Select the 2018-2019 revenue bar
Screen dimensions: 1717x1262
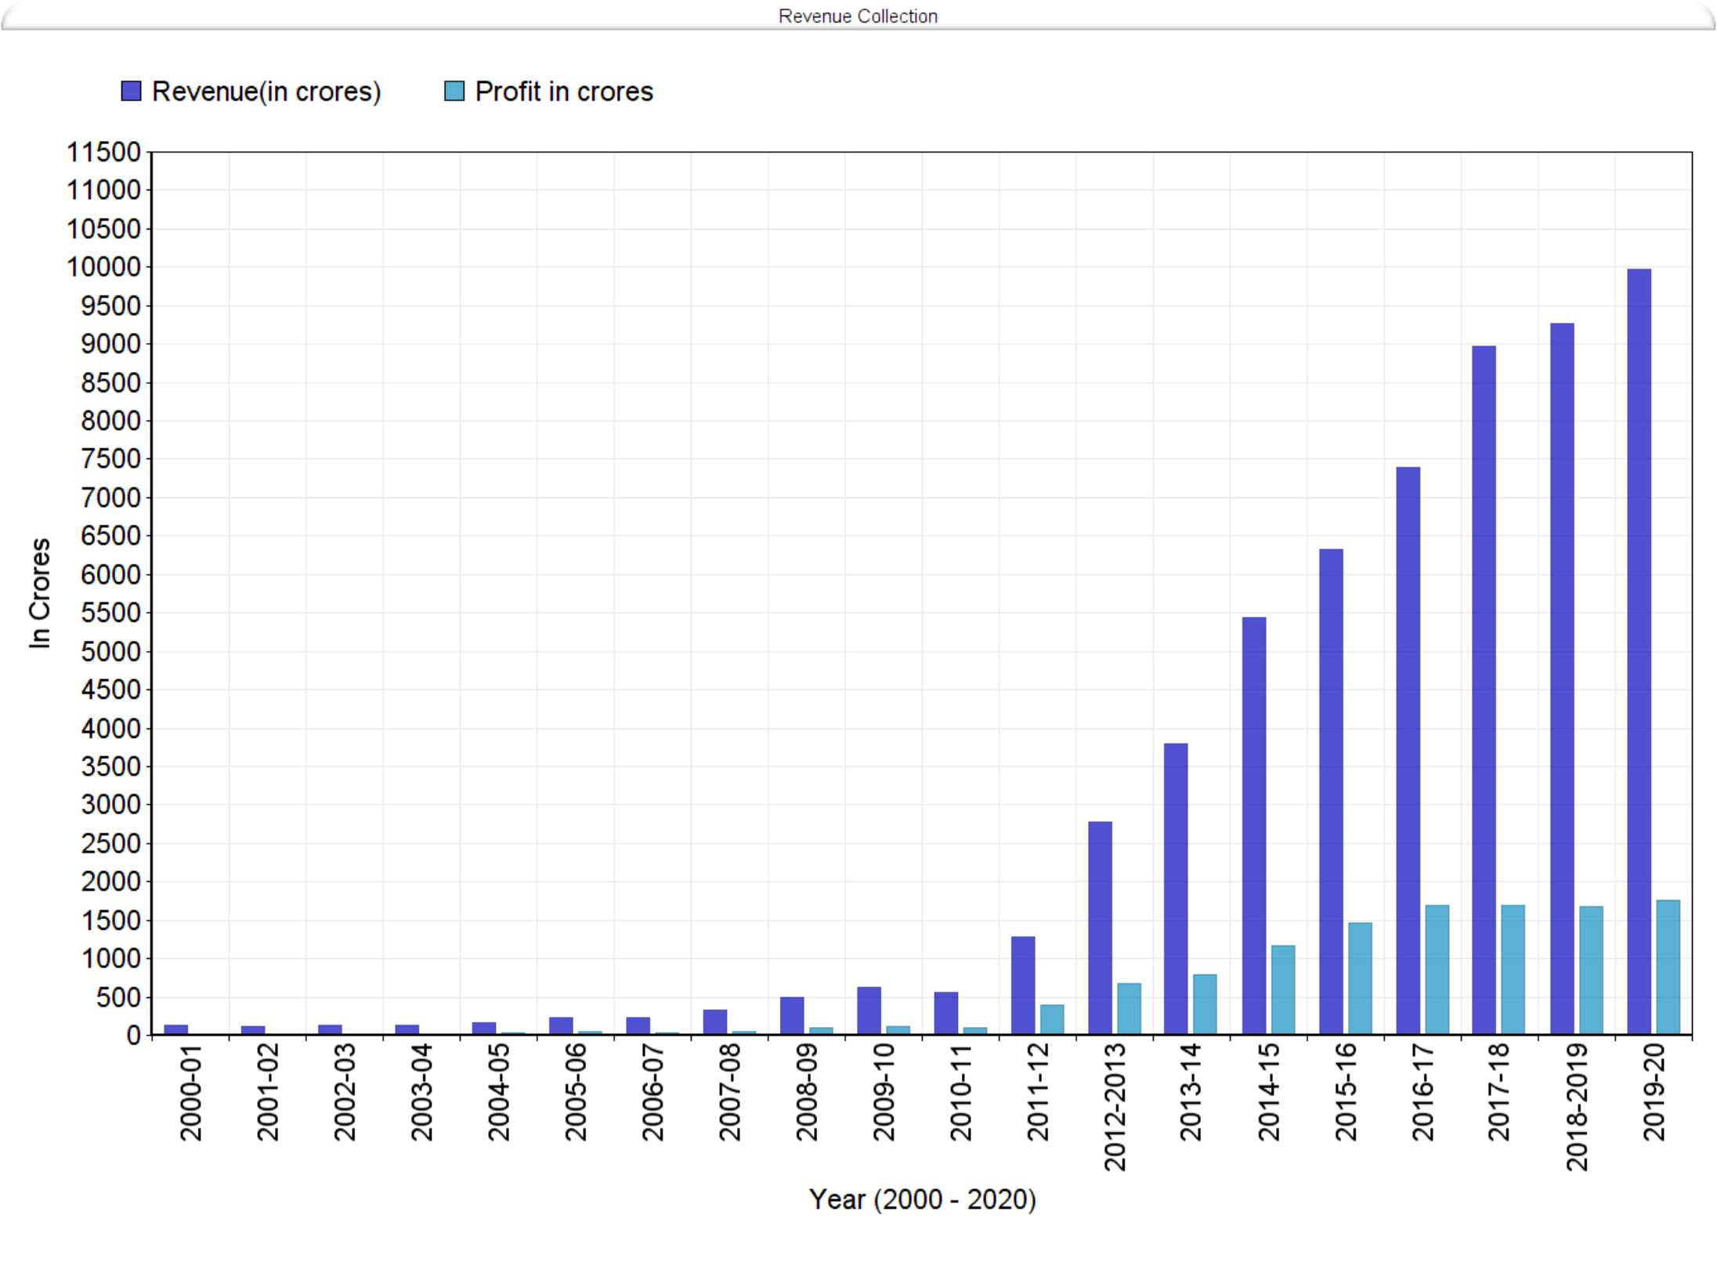coord(1562,678)
